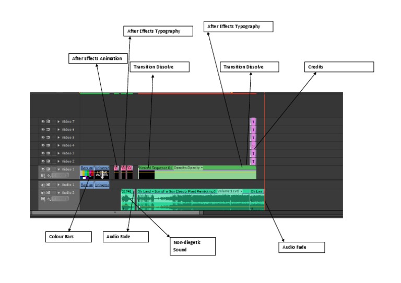Expand the Video 7 track
This screenshot has width=401, height=283.
click(58, 122)
